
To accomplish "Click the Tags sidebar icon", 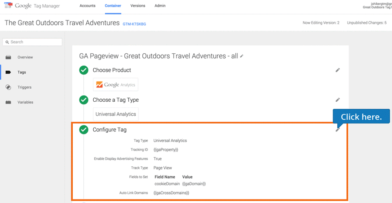I will [x=8, y=72].
